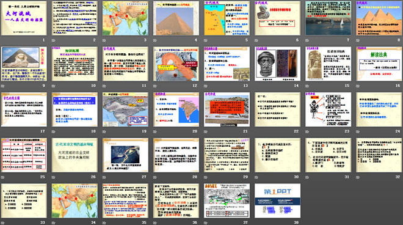Select slide 8 with three pyramids
403x225 pixels.
point(379,18)
